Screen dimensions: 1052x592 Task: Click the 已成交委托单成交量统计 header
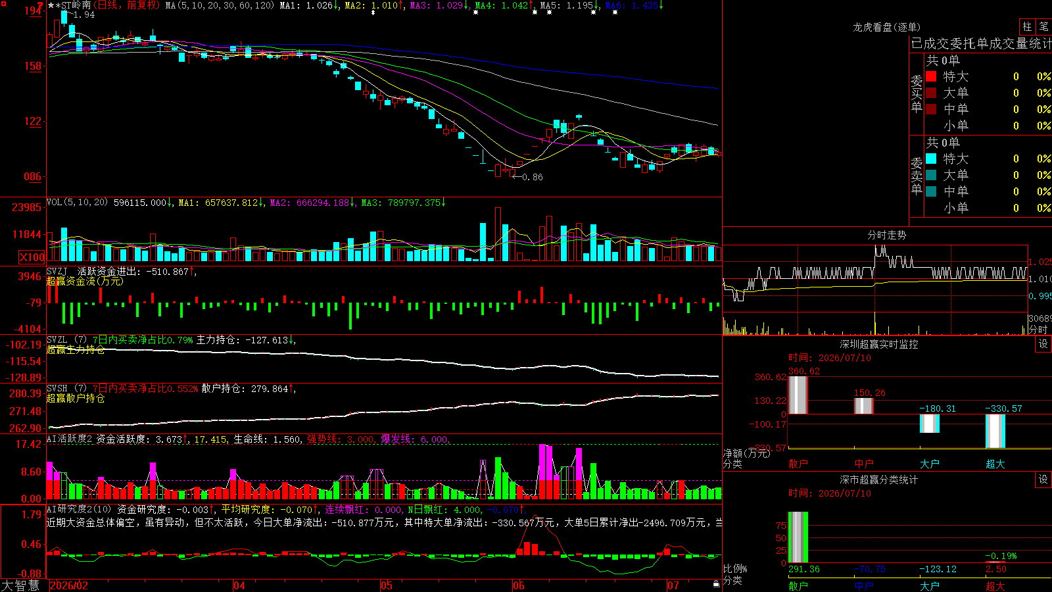(x=981, y=43)
